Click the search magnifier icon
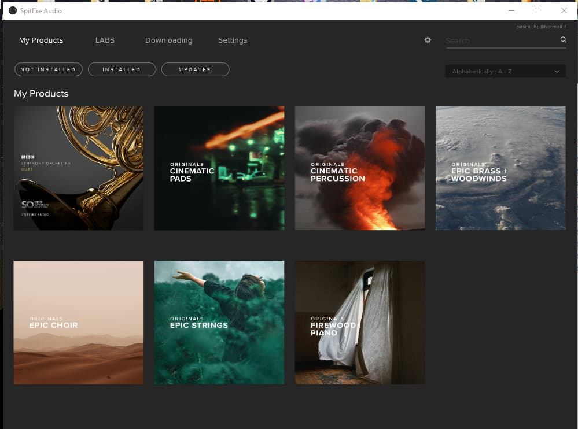This screenshot has width=578, height=429. pos(563,40)
